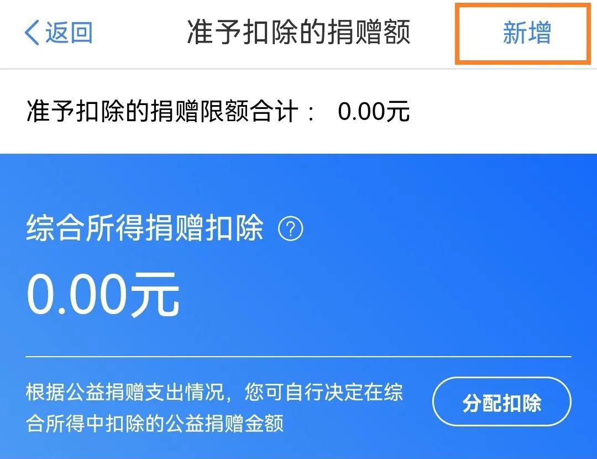Click the 合所得中扣除的公益捐赠金额 text line
This screenshot has width=597, height=459.
tap(155, 423)
